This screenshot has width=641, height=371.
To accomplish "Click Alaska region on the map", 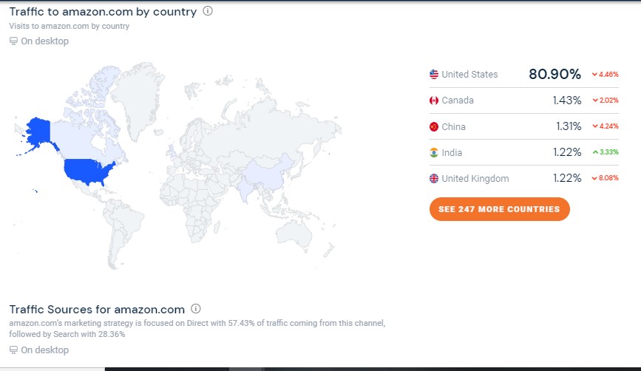I will (x=37, y=131).
